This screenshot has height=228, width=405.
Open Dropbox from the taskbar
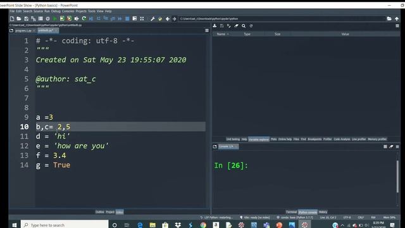(178, 225)
